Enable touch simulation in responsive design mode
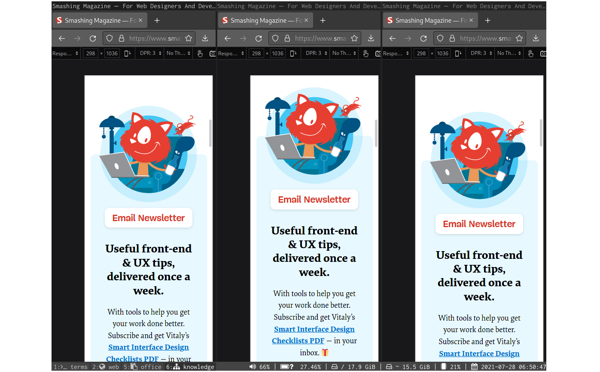The width and height of the screenshot is (600, 372). click(200, 54)
